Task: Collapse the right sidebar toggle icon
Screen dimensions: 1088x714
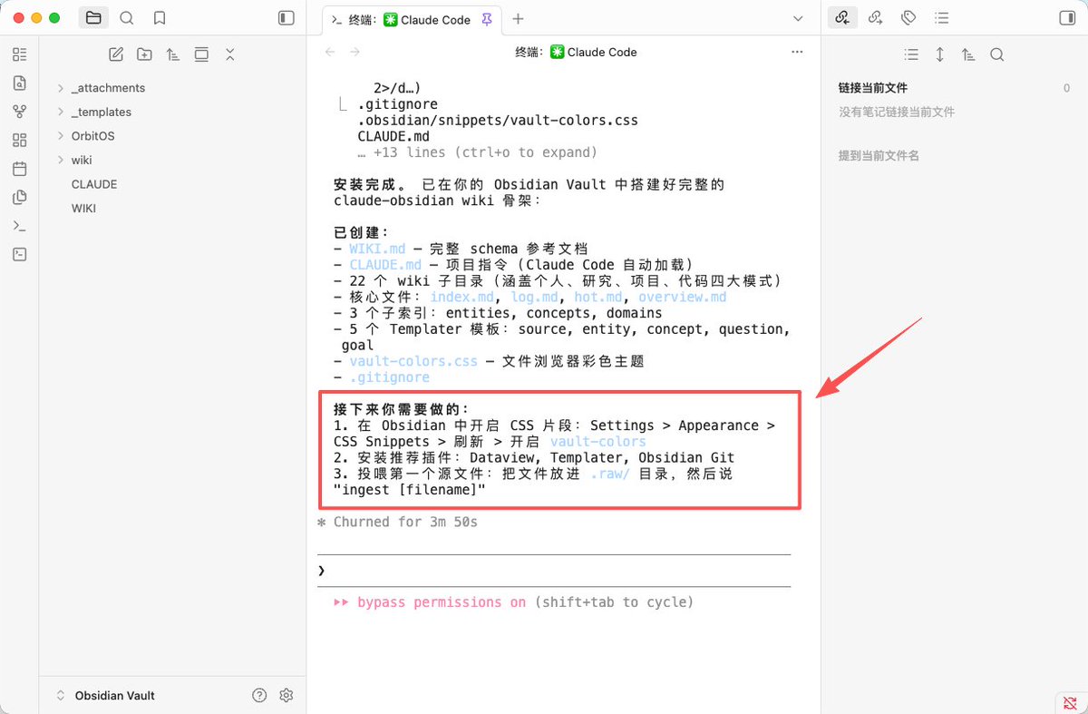Action: tap(1067, 18)
